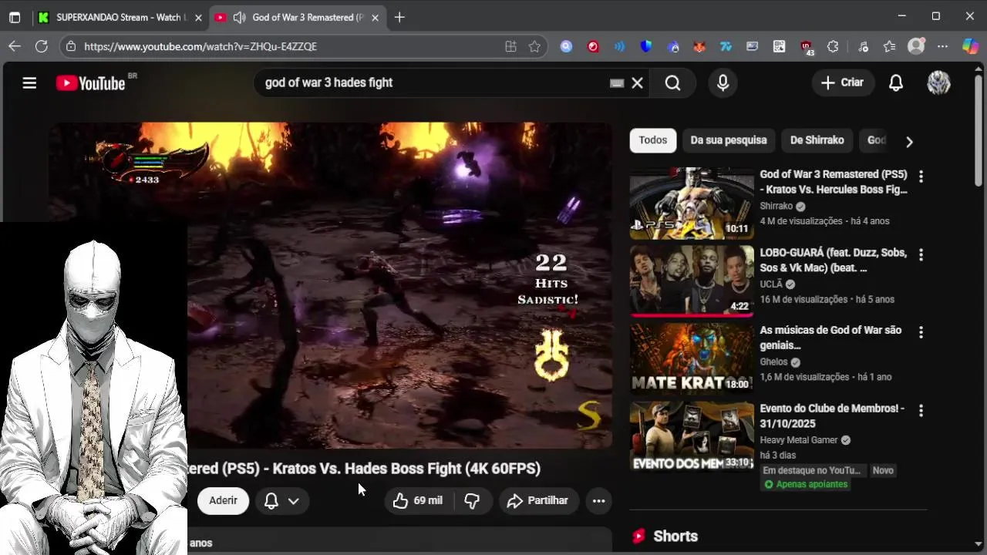
Task: Open options for As músicas de God of War
Action: point(921,332)
